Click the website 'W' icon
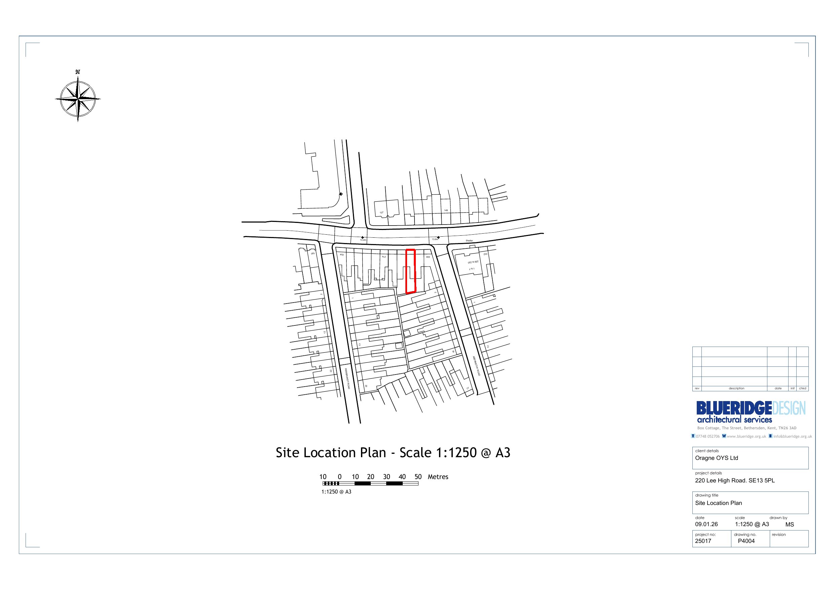Viewport: 835px width, 590px height. point(724,436)
